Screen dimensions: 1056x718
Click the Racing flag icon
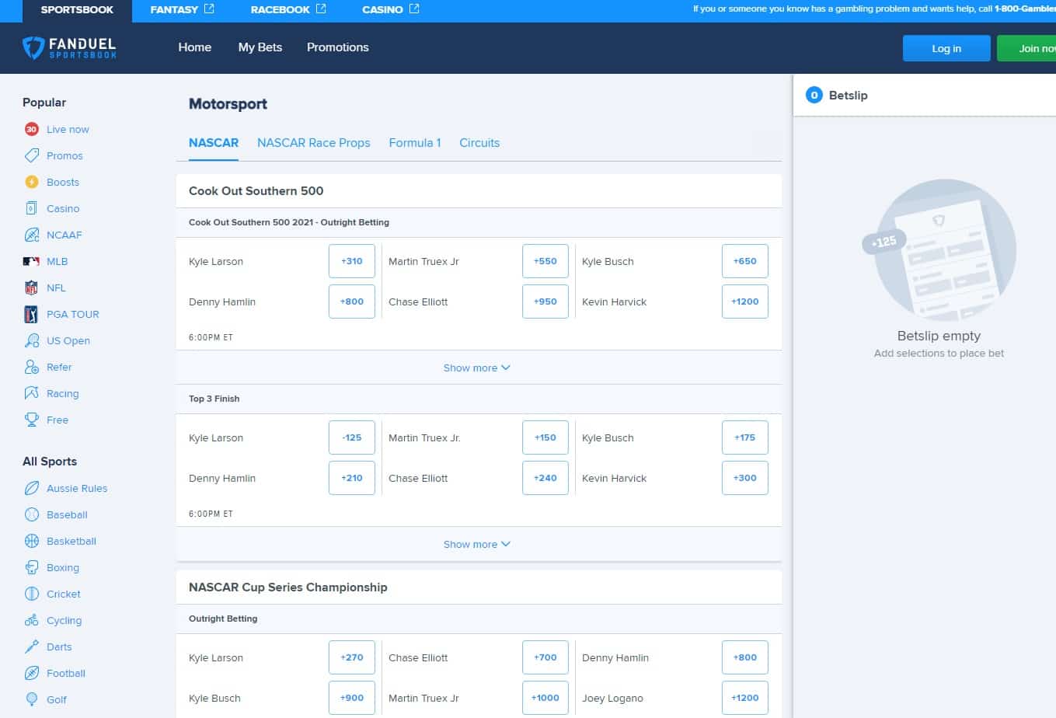coord(32,393)
